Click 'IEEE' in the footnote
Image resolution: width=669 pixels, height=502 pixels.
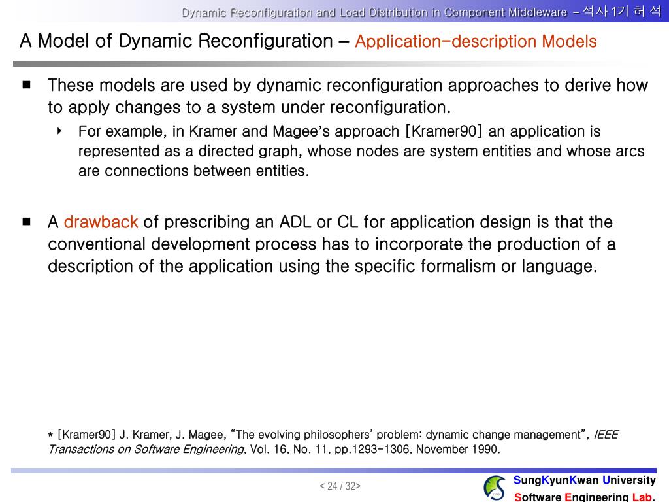point(606,435)
